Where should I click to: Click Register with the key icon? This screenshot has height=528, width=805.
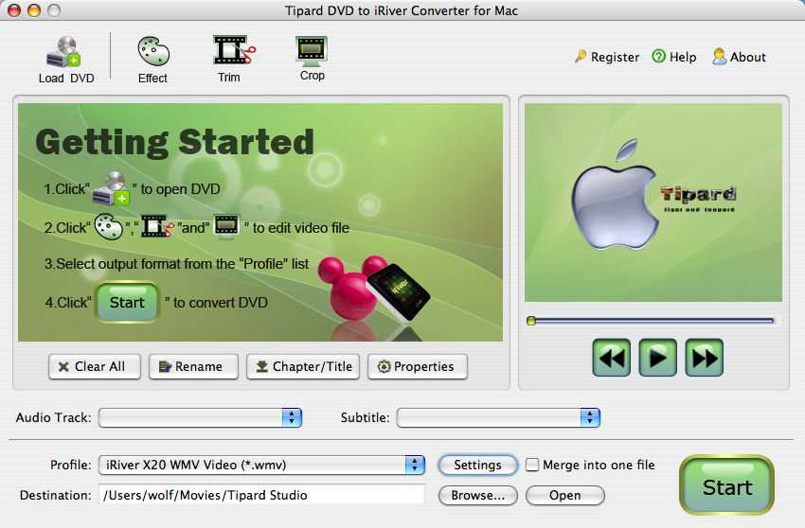pyautogui.click(x=607, y=57)
